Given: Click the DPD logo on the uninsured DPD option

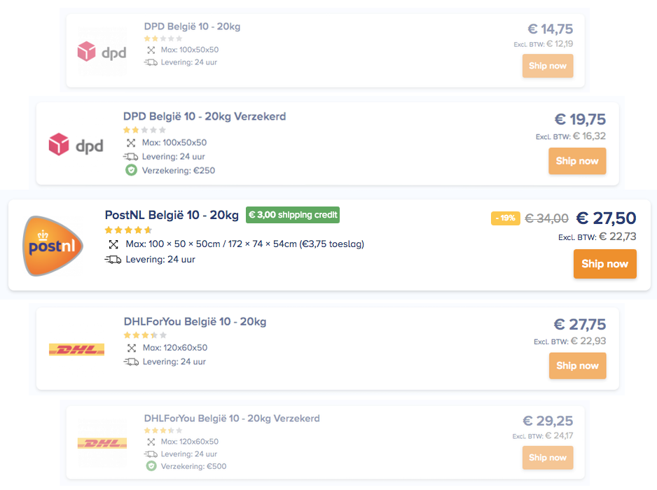Looking at the screenshot, I should pos(102,52).
